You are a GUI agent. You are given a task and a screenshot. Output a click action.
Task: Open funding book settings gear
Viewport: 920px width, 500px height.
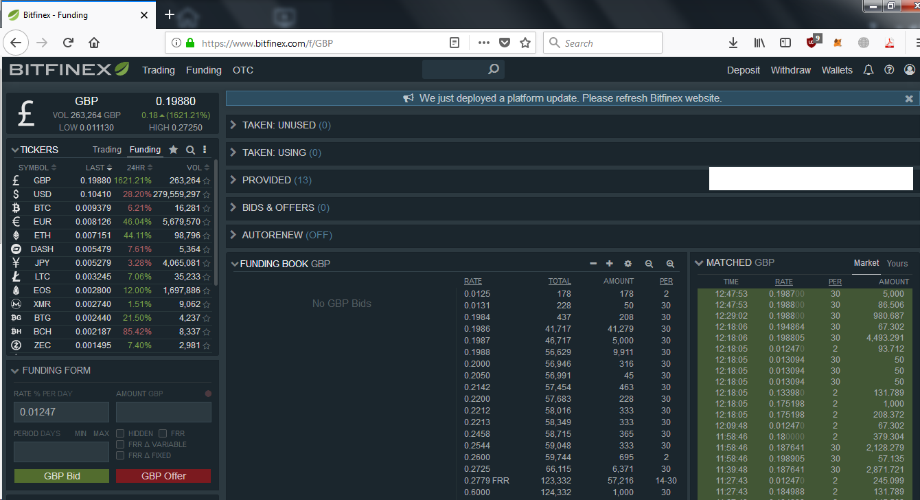pyautogui.click(x=628, y=264)
